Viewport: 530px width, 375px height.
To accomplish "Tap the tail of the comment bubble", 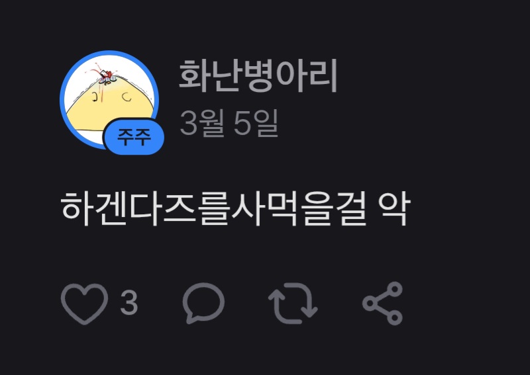I will (x=191, y=318).
